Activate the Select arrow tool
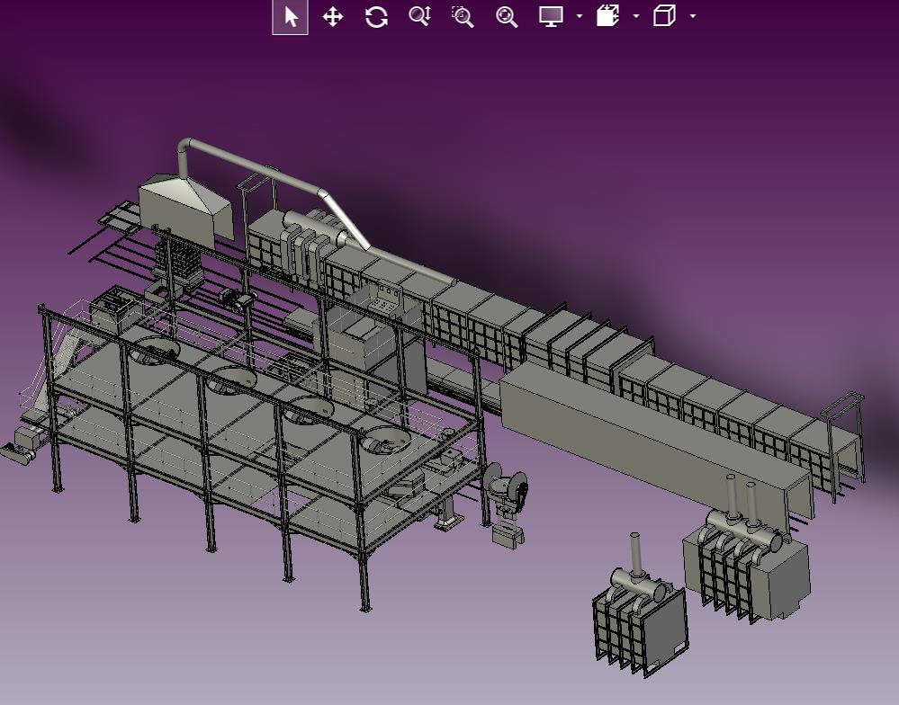The height and width of the screenshot is (705, 899). pyautogui.click(x=290, y=16)
